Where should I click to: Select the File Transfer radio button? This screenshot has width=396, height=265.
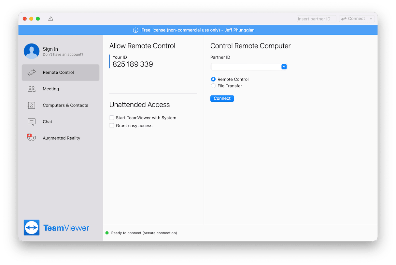(213, 86)
